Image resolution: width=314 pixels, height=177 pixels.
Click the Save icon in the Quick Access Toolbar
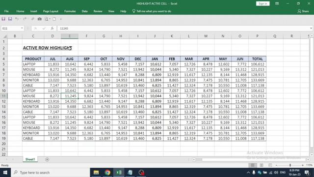(x=3, y=19)
